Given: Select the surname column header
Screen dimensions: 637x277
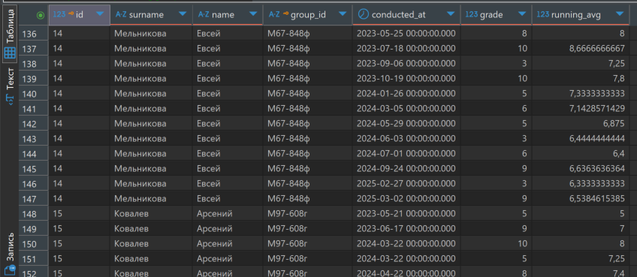Looking at the screenshot, I should (151, 15).
